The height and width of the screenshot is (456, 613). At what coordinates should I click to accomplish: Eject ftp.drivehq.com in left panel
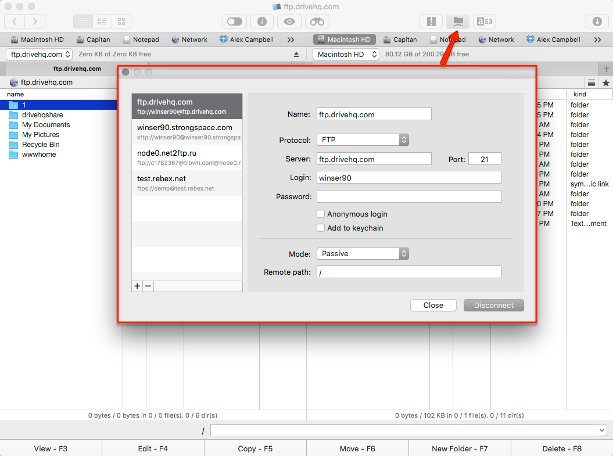pyautogui.click(x=296, y=55)
